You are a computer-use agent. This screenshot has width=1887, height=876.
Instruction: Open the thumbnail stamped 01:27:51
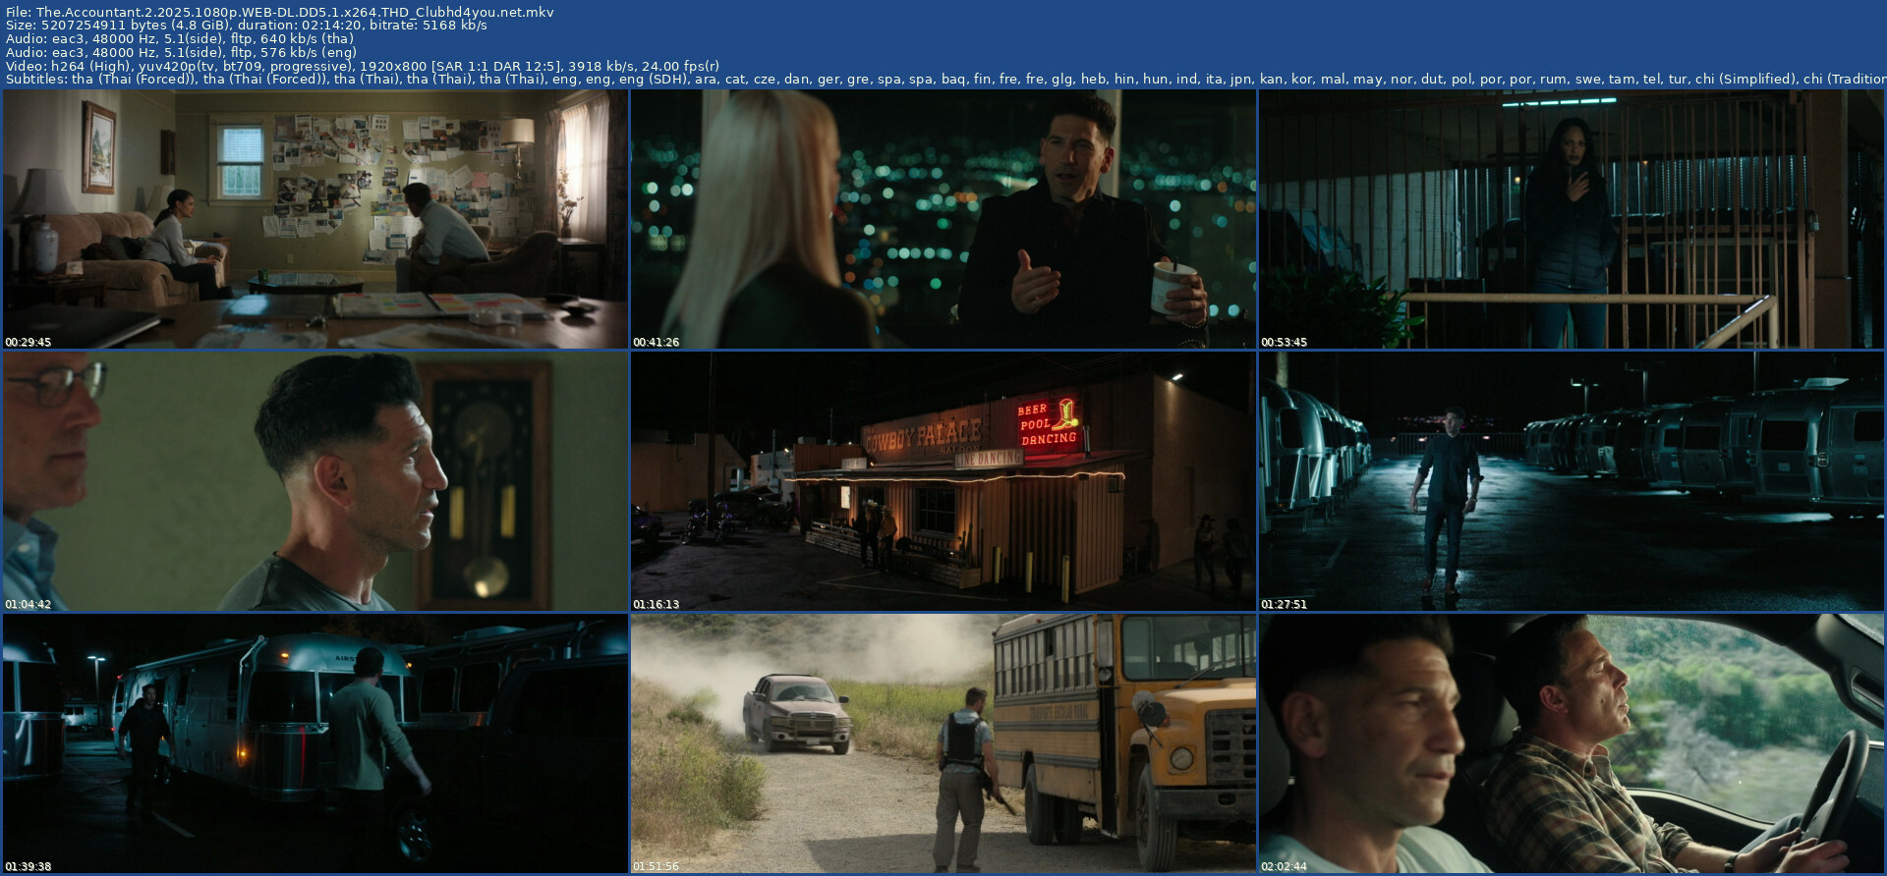(x=1572, y=481)
